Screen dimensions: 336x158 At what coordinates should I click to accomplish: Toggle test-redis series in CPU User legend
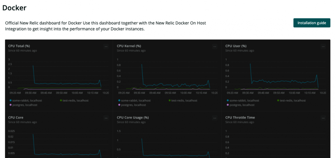[x=291, y=100]
